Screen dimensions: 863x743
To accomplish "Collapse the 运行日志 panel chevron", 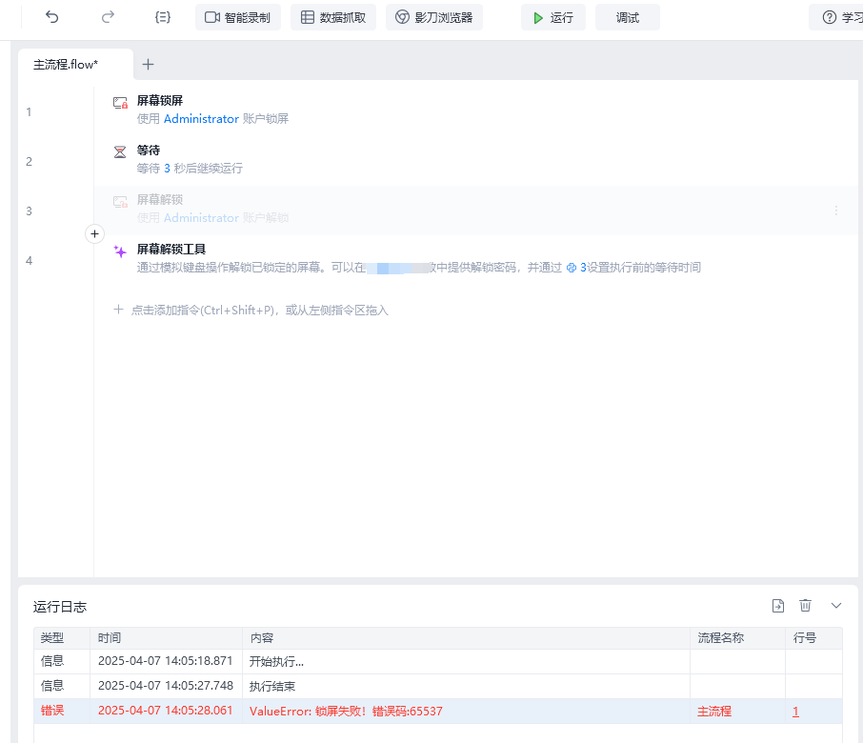I will click(x=836, y=606).
